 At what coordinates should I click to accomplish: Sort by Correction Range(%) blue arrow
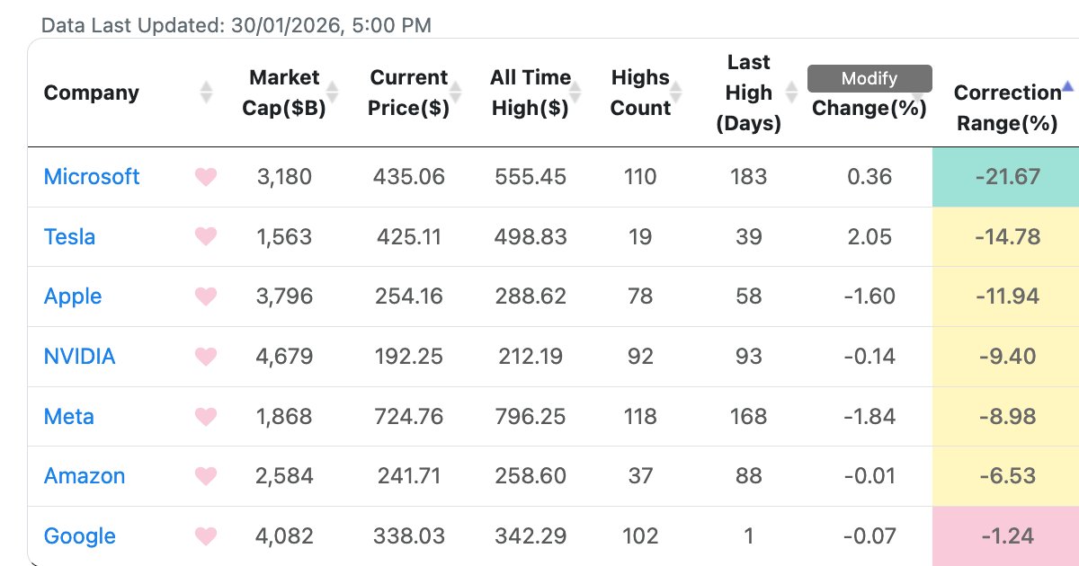pos(1067,86)
